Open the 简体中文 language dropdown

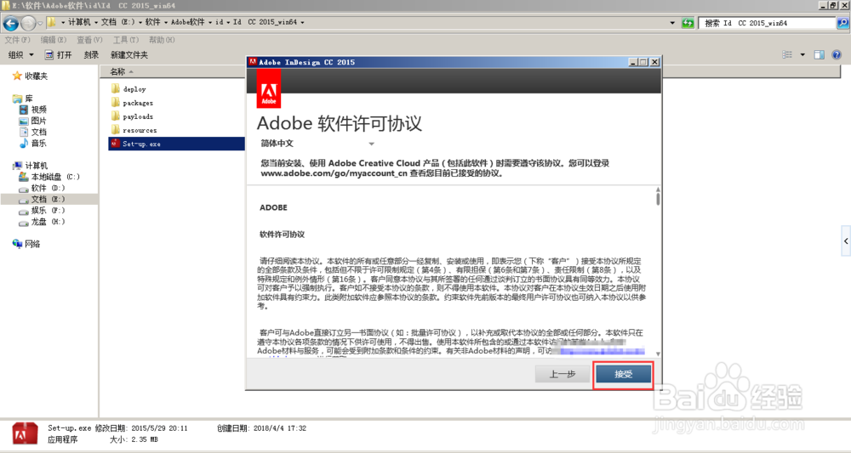(317, 144)
